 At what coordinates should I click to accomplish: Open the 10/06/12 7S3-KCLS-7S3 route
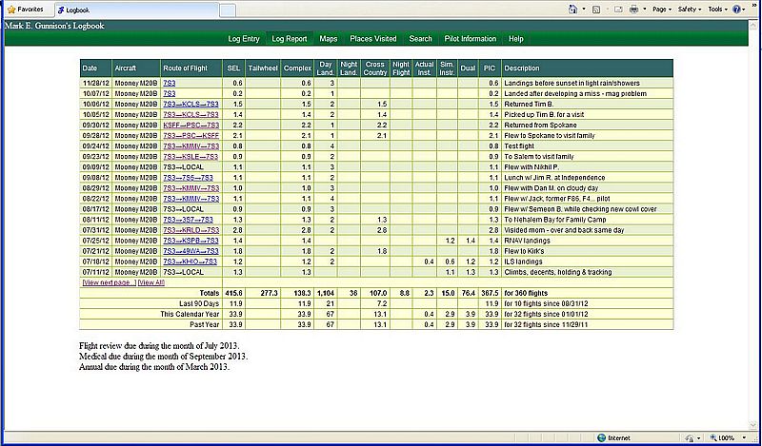click(190, 105)
